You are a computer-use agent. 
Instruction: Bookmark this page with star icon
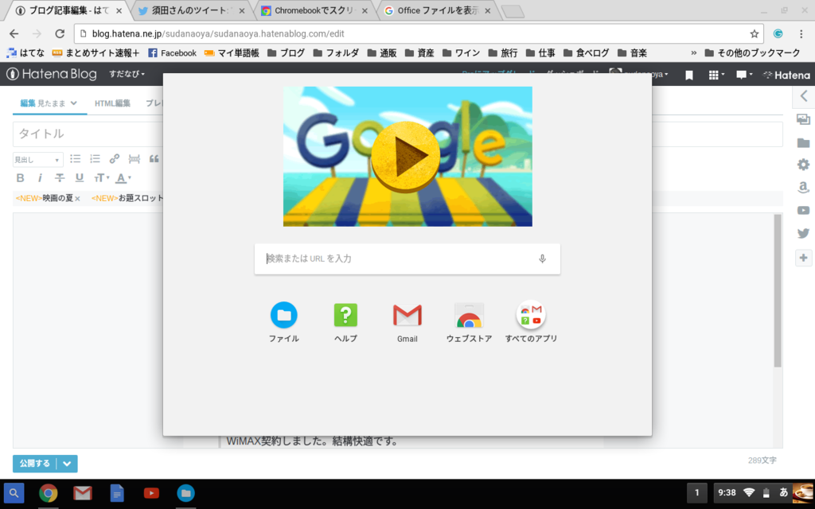[755, 33]
